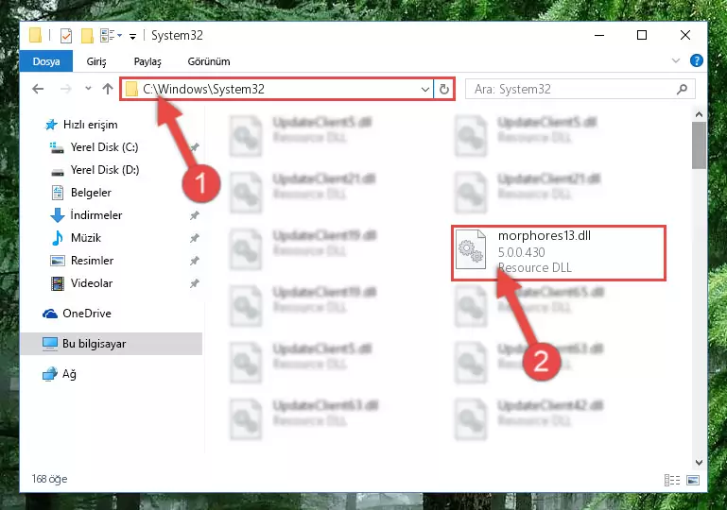This screenshot has height=510, width=727.
Task: Click the pin icon next to Müzik
Action: (x=195, y=238)
